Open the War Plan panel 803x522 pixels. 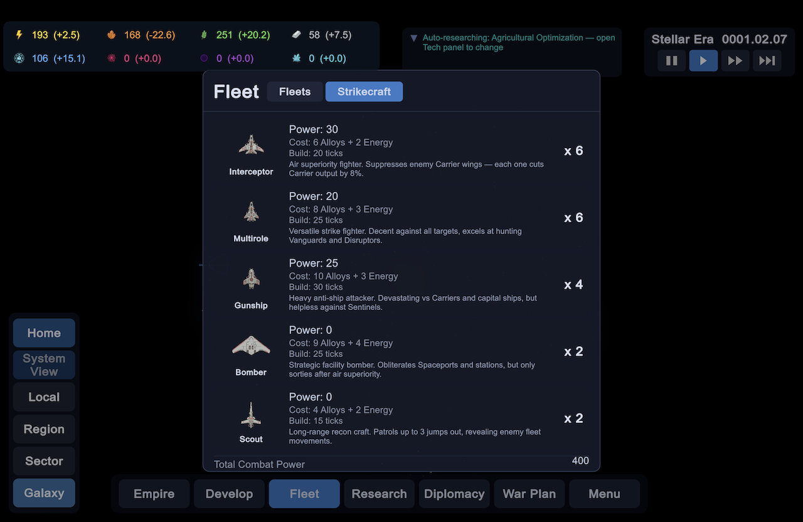click(x=529, y=494)
